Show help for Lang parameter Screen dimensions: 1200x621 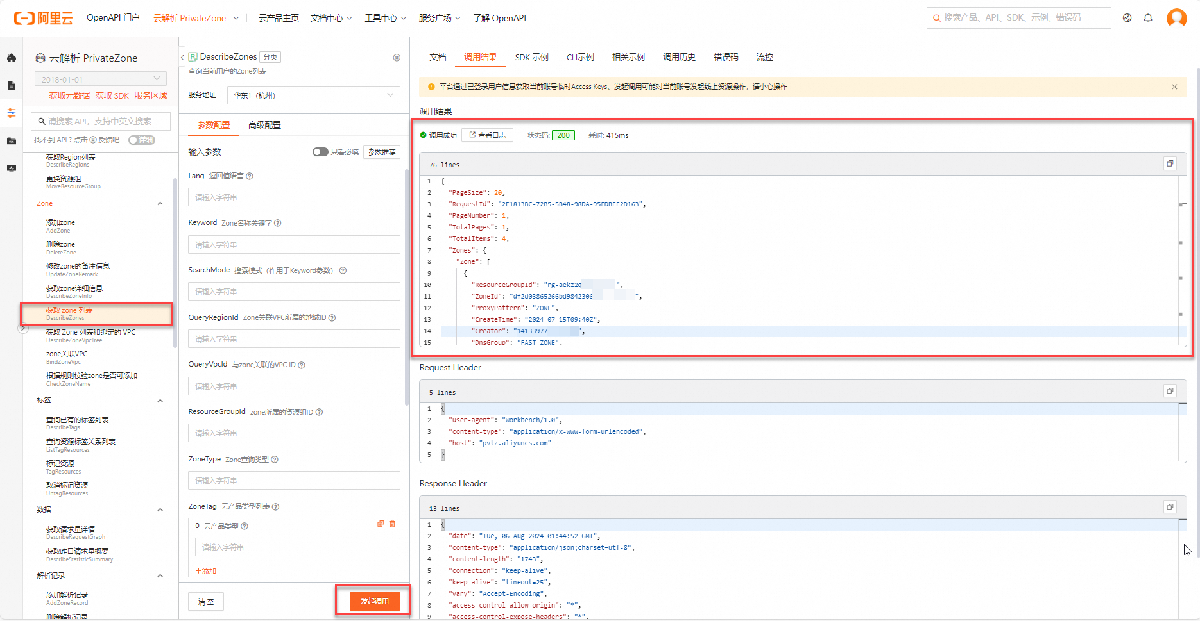(x=250, y=176)
